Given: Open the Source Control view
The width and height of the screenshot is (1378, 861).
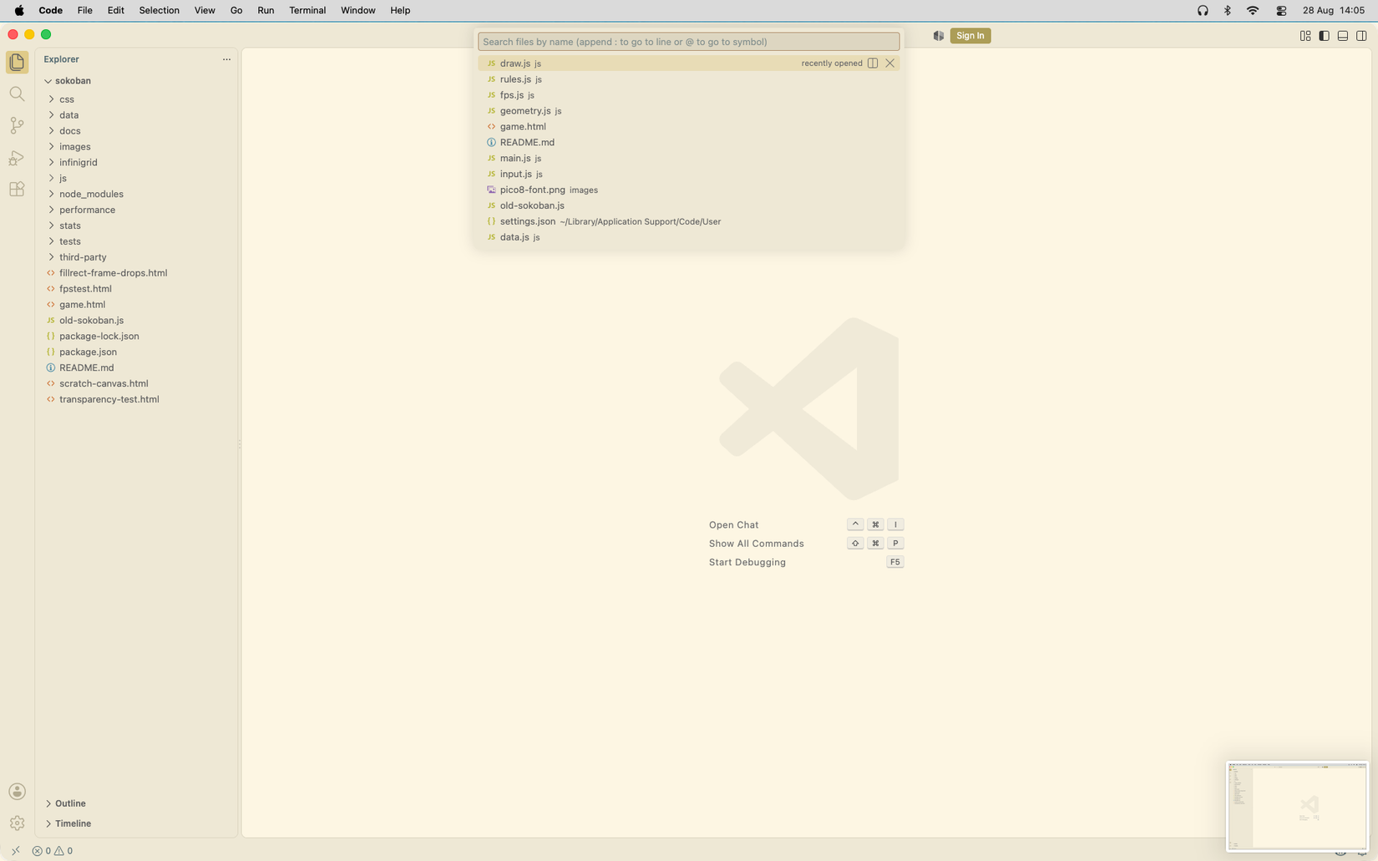Looking at the screenshot, I should click(x=17, y=125).
